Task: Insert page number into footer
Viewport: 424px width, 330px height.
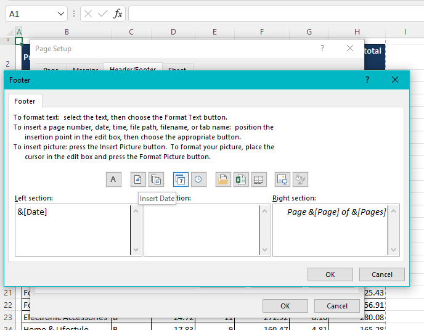Action: coord(138,179)
